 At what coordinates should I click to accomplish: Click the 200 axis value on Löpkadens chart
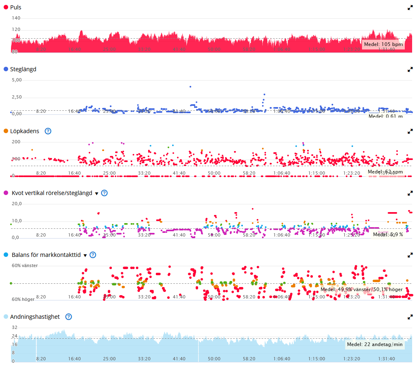click(16, 142)
